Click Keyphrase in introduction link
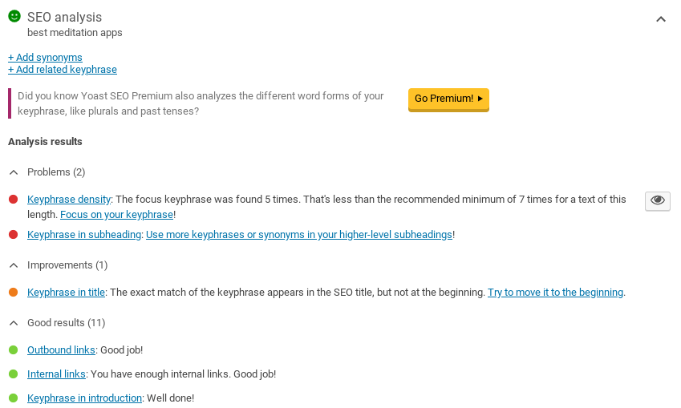Viewport: 681px width, 408px height. pyautogui.click(x=84, y=398)
